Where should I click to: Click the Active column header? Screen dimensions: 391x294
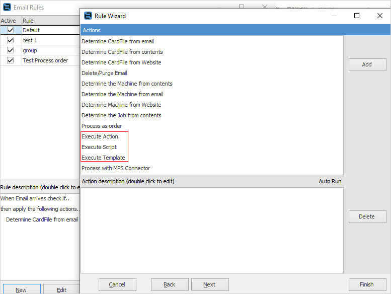point(11,21)
